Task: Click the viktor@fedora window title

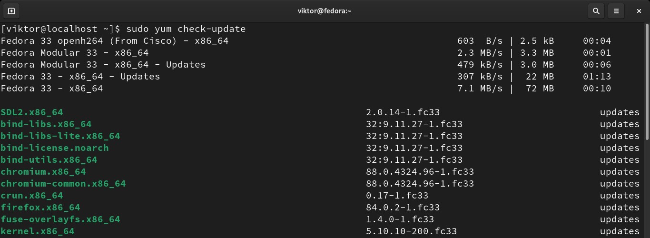Action: pyautogui.click(x=325, y=10)
